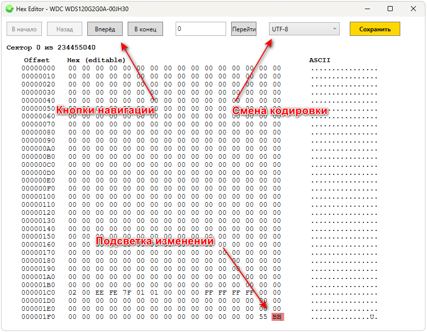Click the ASCII text of row 00000000
This screenshot has width=427, height=332.
click(x=344, y=68)
